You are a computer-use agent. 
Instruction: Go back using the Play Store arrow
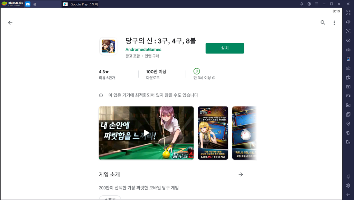tap(10, 22)
